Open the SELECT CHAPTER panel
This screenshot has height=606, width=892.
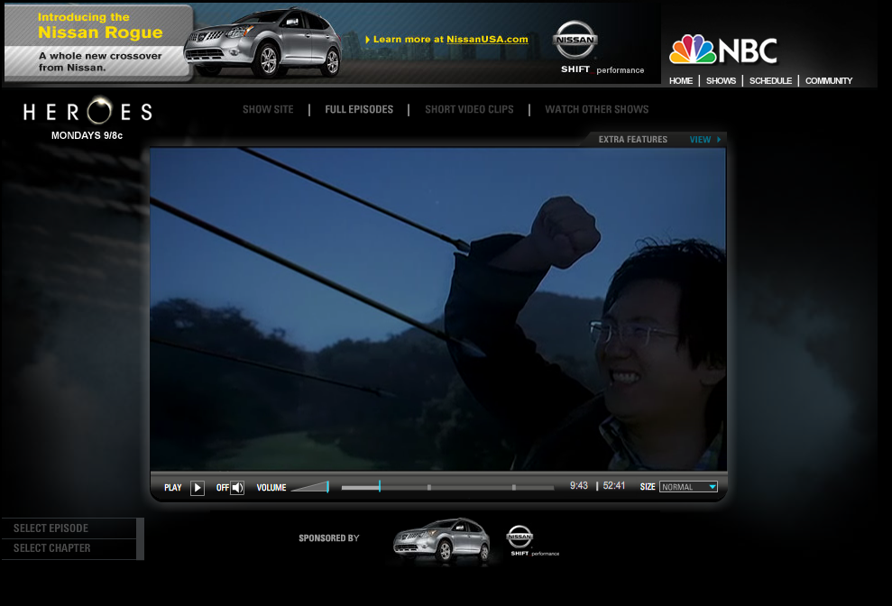click(69, 548)
